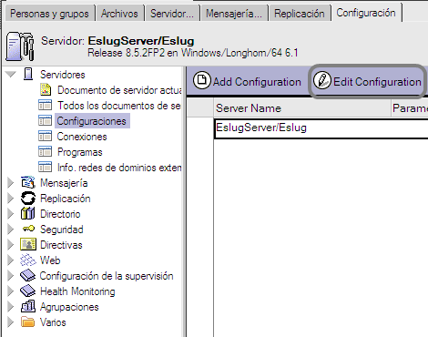
Task: Select Seguridad tree label
Action: 62,230
